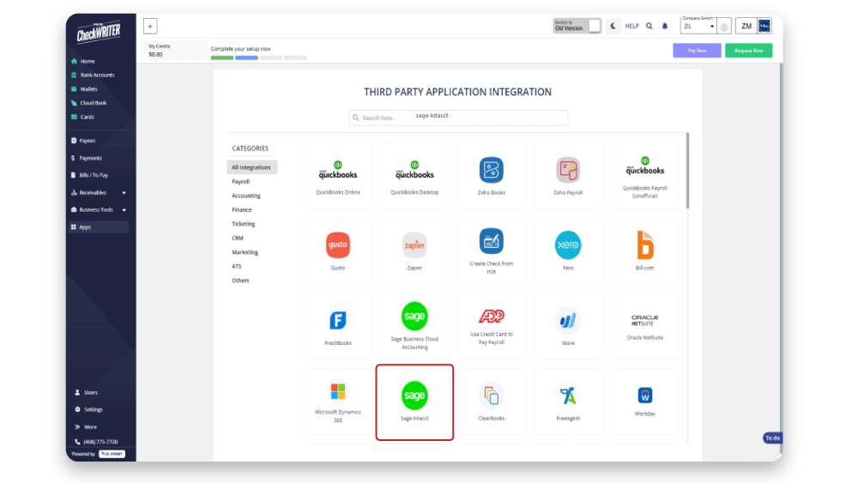
Task: Click the My Credits $0.00 box
Action: [x=175, y=51]
